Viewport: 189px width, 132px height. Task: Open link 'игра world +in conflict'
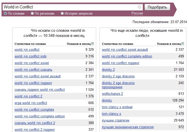click(31, 103)
